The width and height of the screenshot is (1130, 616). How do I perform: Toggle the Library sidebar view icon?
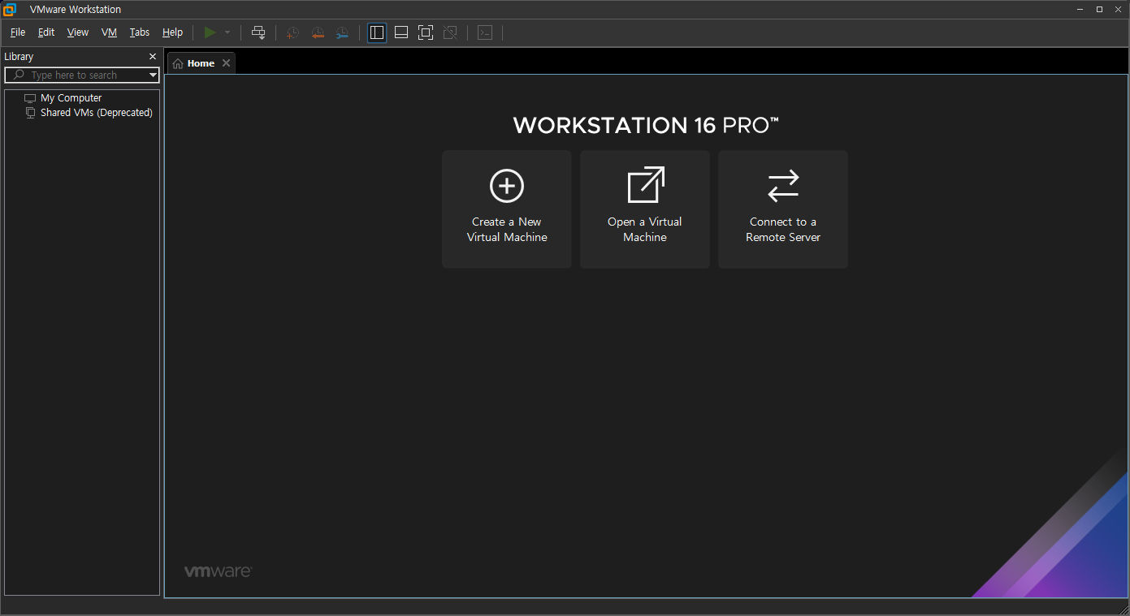pos(377,32)
